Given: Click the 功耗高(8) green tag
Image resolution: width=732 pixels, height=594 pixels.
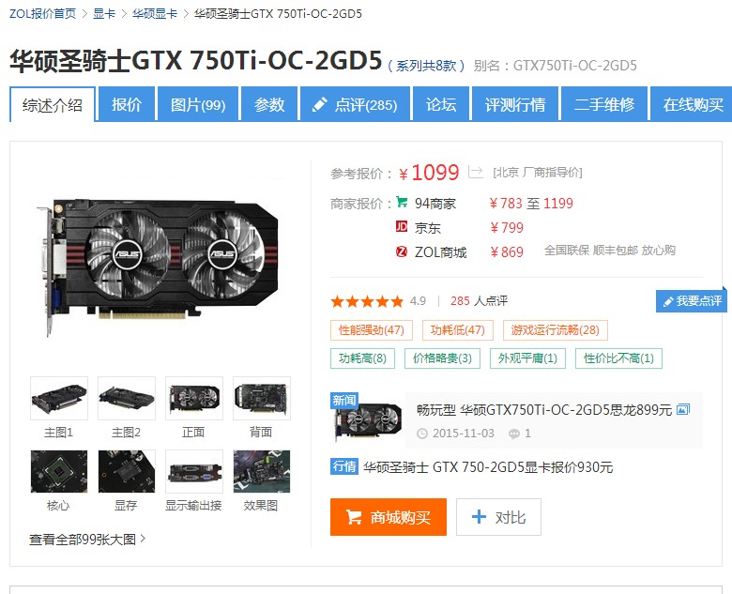Looking at the screenshot, I should (363, 358).
